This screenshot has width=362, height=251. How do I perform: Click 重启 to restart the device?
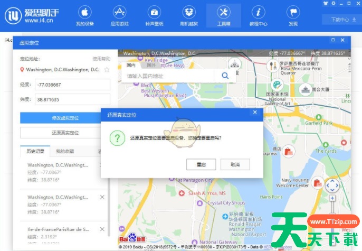click(201, 164)
